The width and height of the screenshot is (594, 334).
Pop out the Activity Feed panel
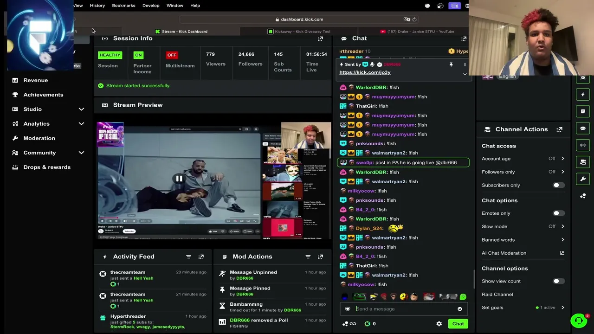pyautogui.click(x=201, y=257)
